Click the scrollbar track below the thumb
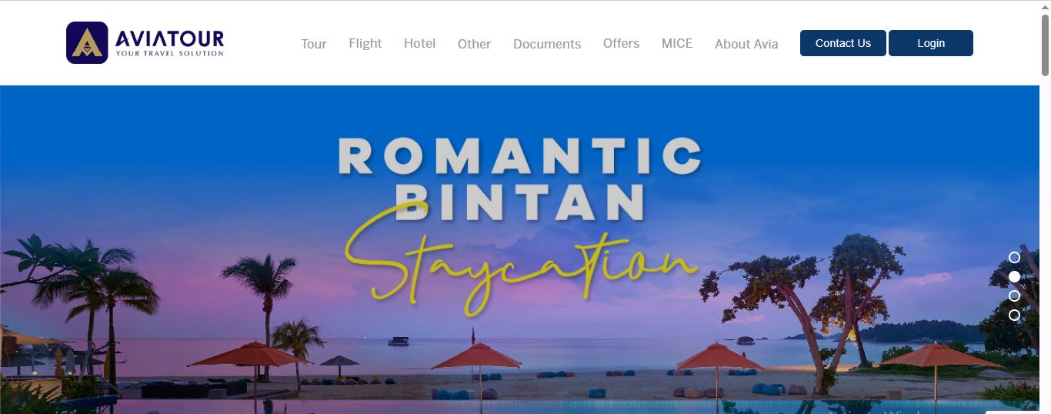 [x=1045, y=245]
